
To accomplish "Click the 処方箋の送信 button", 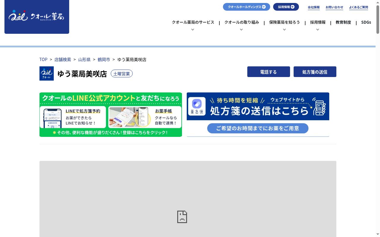I will [x=315, y=72].
